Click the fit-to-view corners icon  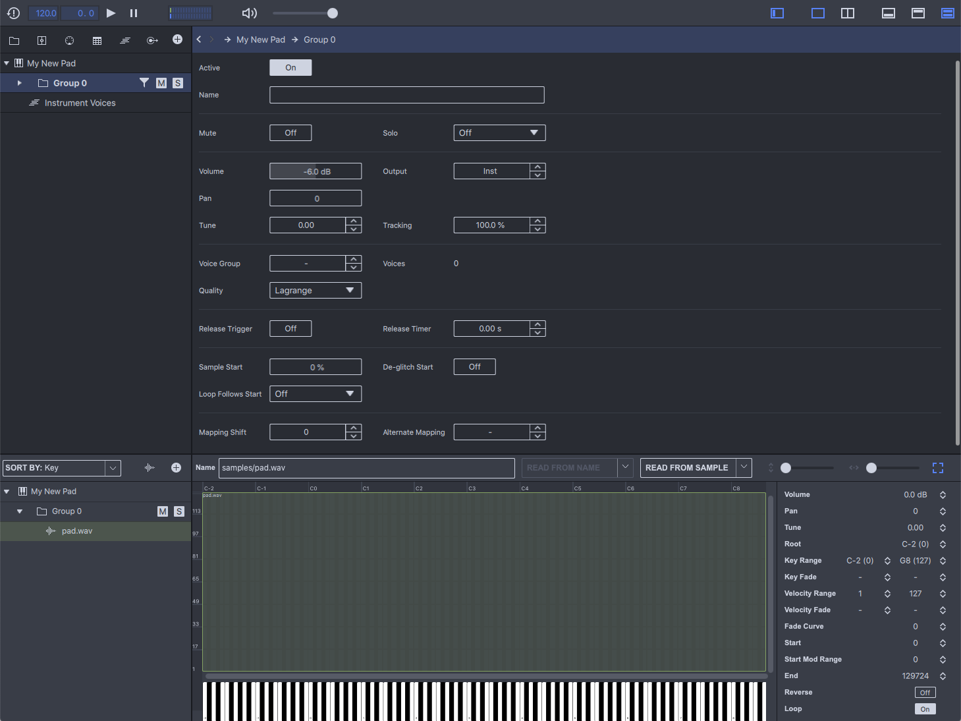938,468
